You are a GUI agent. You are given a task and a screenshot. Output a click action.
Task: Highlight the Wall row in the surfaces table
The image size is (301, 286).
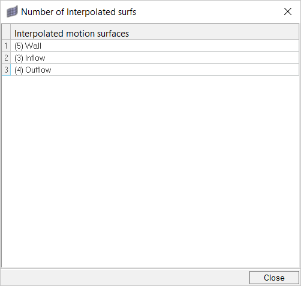coord(155,46)
